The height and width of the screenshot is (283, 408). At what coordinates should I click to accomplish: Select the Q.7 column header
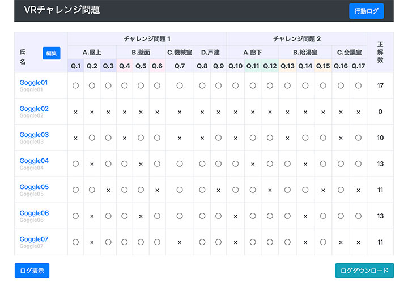click(180, 66)
